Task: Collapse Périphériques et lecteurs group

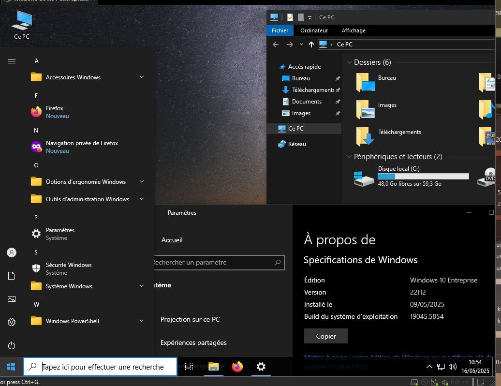Action: tap(349, 157)
